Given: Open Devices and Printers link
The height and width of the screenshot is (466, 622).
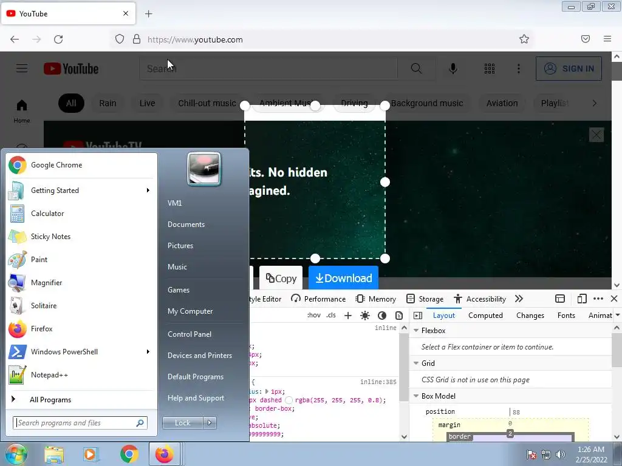Looking at the screenshot, I should [x=200, y=356].
